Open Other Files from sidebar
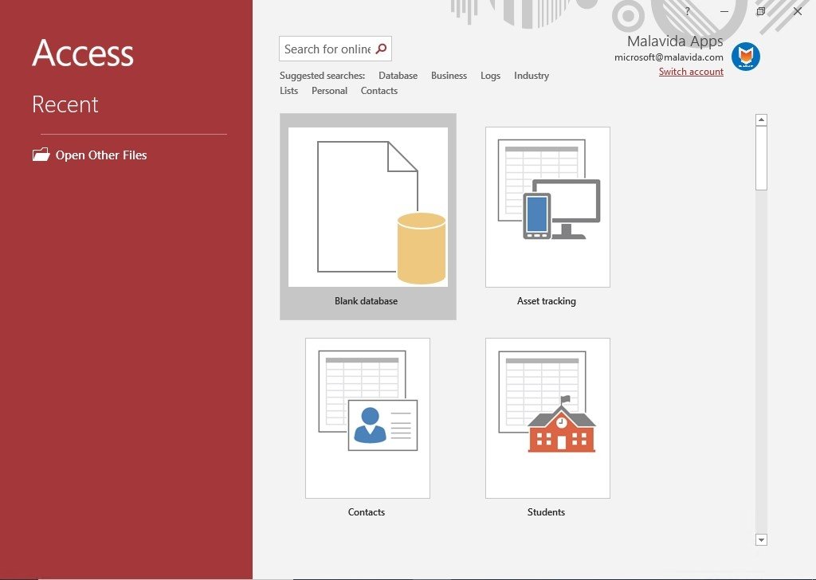The image size is (816, 580). point(101,155)
